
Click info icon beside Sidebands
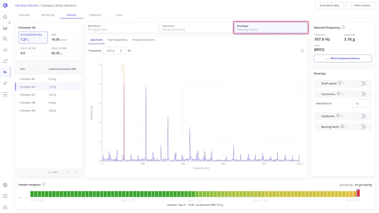pyautogui.click(x=338, y=116)
